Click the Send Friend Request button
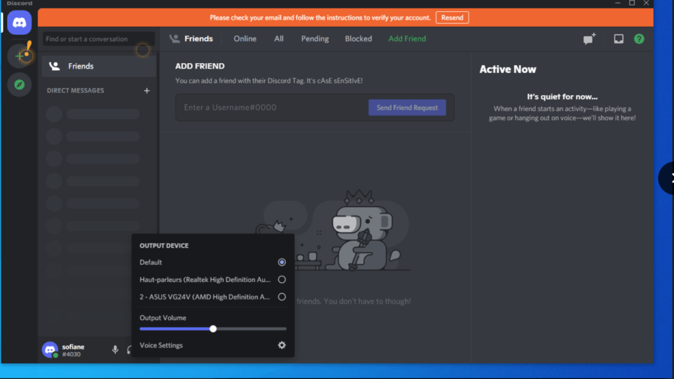The image size is (674, 379). 407,106
